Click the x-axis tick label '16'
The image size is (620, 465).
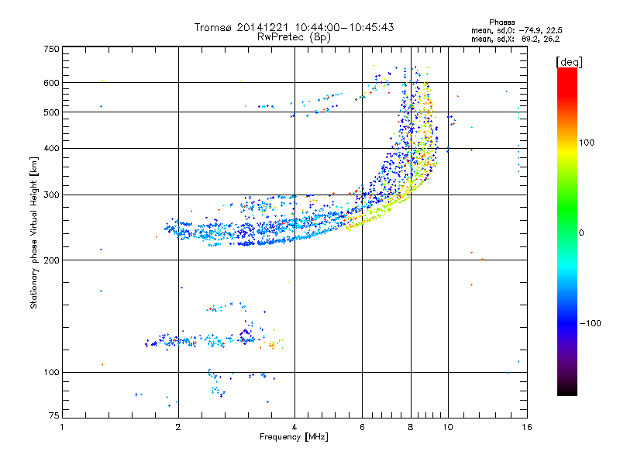527,427
